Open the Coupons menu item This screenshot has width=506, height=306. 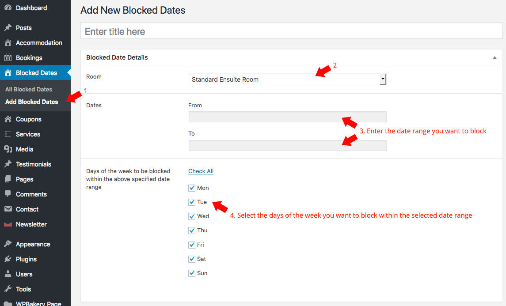click(x=28, y=119)
